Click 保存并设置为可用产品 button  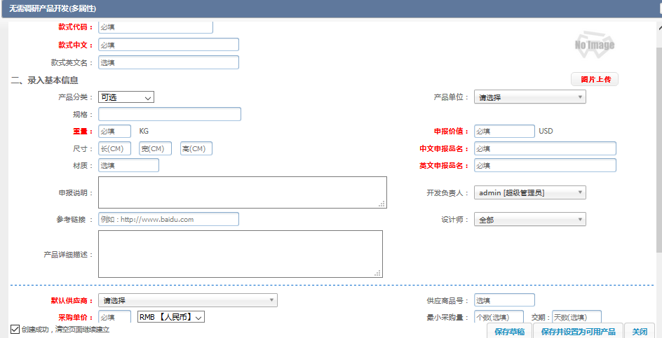point(578,331)
